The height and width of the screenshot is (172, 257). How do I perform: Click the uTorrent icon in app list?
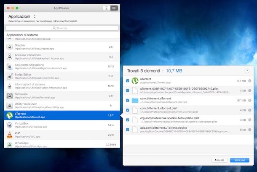coord(10,115)
